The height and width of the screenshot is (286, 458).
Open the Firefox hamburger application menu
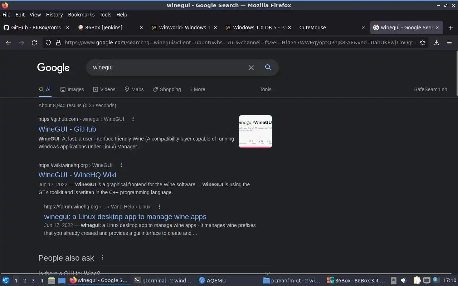click(x=449, y=43)
